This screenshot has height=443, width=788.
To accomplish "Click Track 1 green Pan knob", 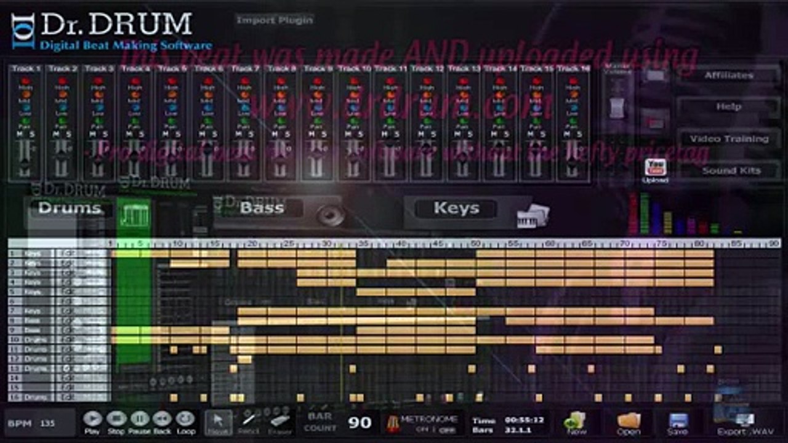I will pos(26,121).
